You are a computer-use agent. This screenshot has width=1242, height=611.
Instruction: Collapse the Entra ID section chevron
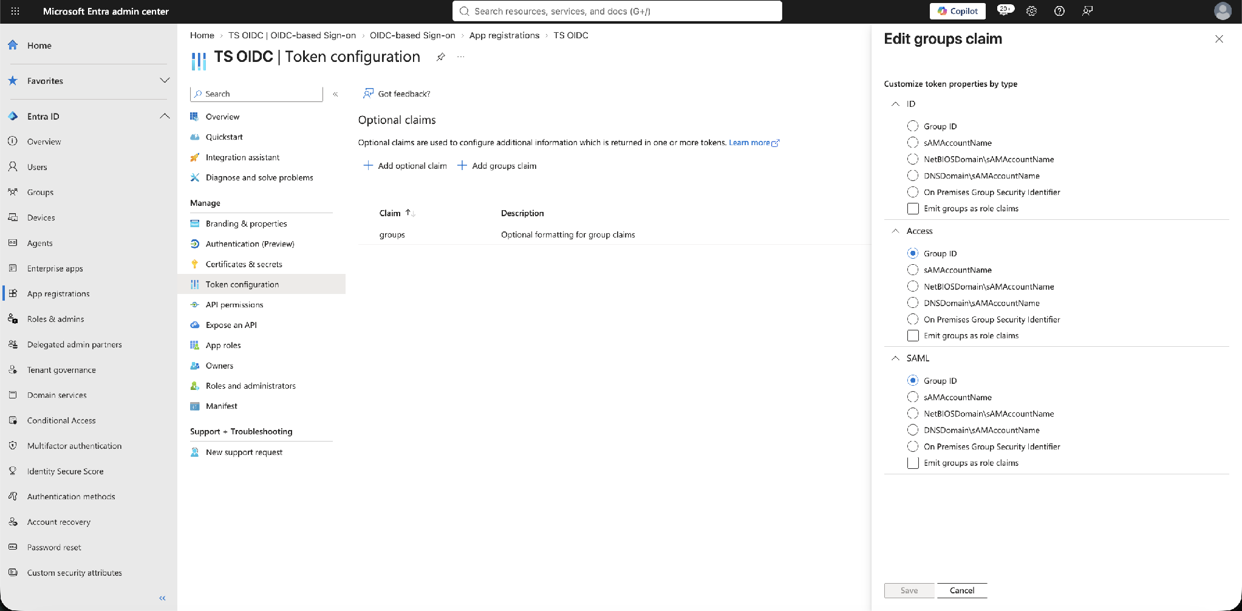pos(165,116)
